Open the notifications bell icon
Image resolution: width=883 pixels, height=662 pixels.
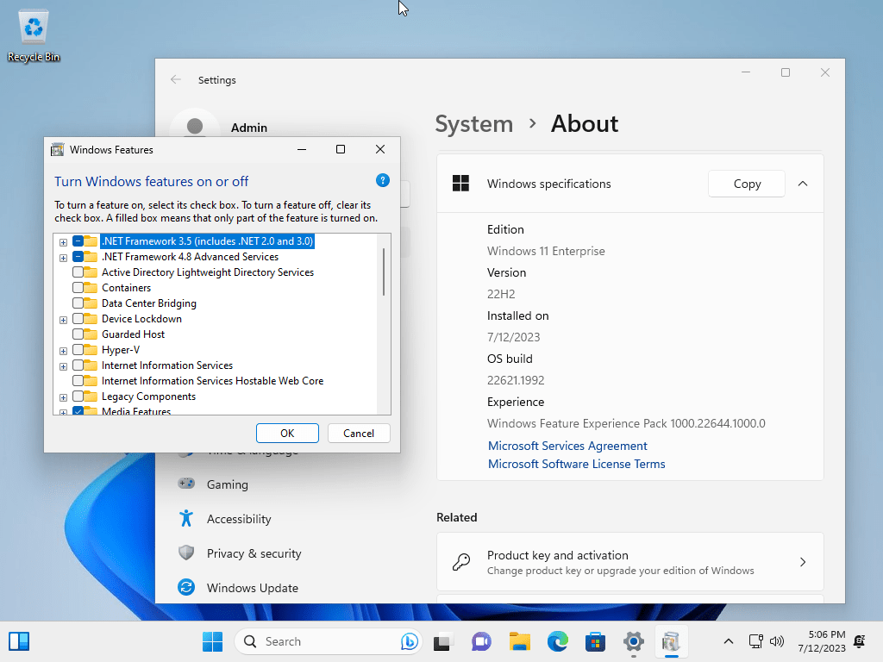(x=860, y=641)
